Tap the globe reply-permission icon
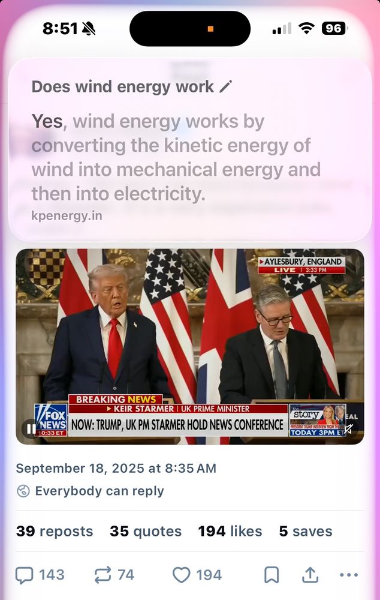 (x=23, y=491)
